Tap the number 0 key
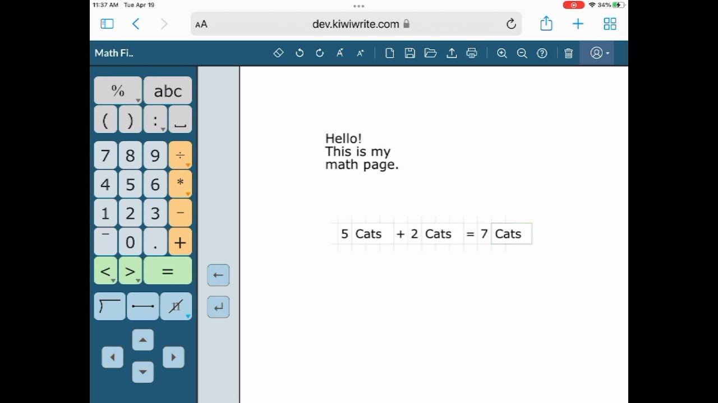718x403 pixels. (130, 242)
